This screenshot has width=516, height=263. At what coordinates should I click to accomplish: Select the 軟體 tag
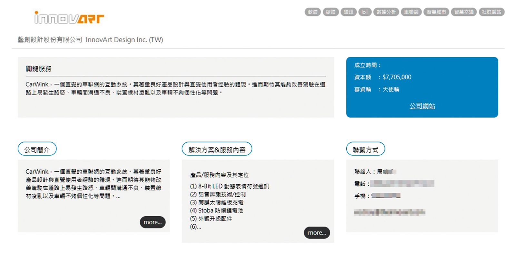click(313, 12)
